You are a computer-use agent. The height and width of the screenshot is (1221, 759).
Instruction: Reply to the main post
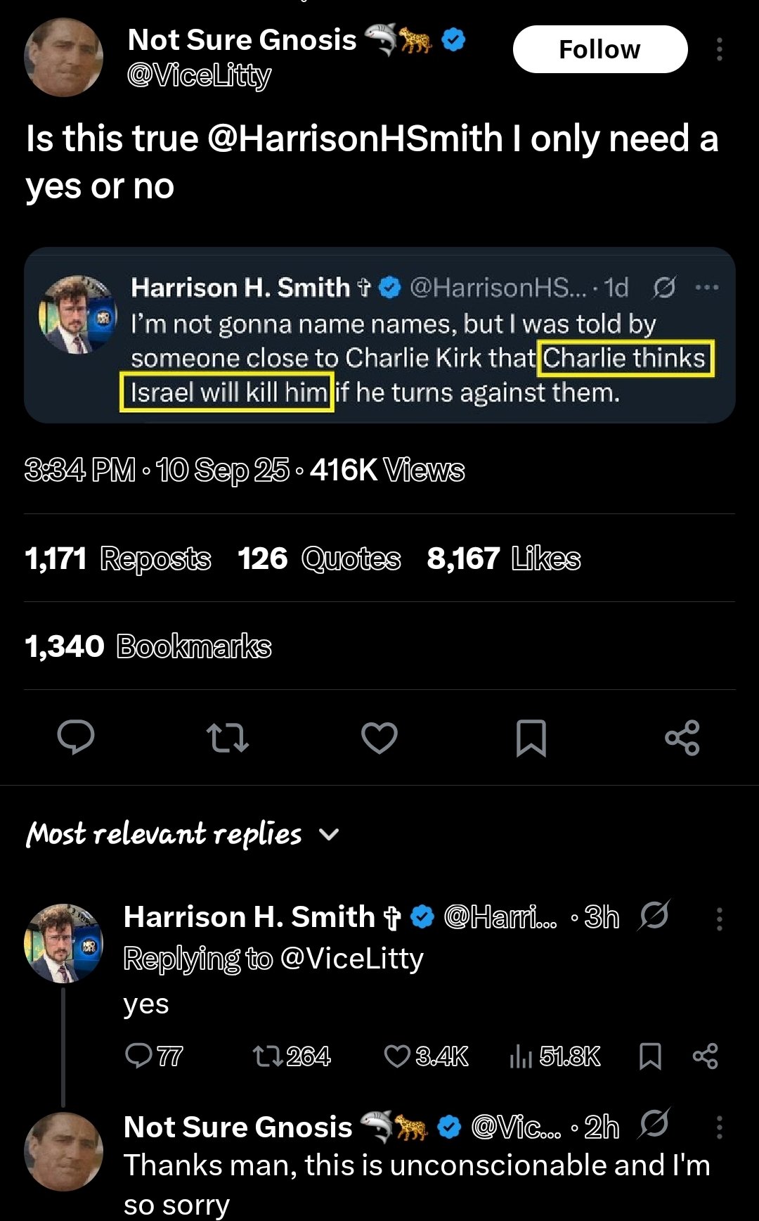click(76, 737)
